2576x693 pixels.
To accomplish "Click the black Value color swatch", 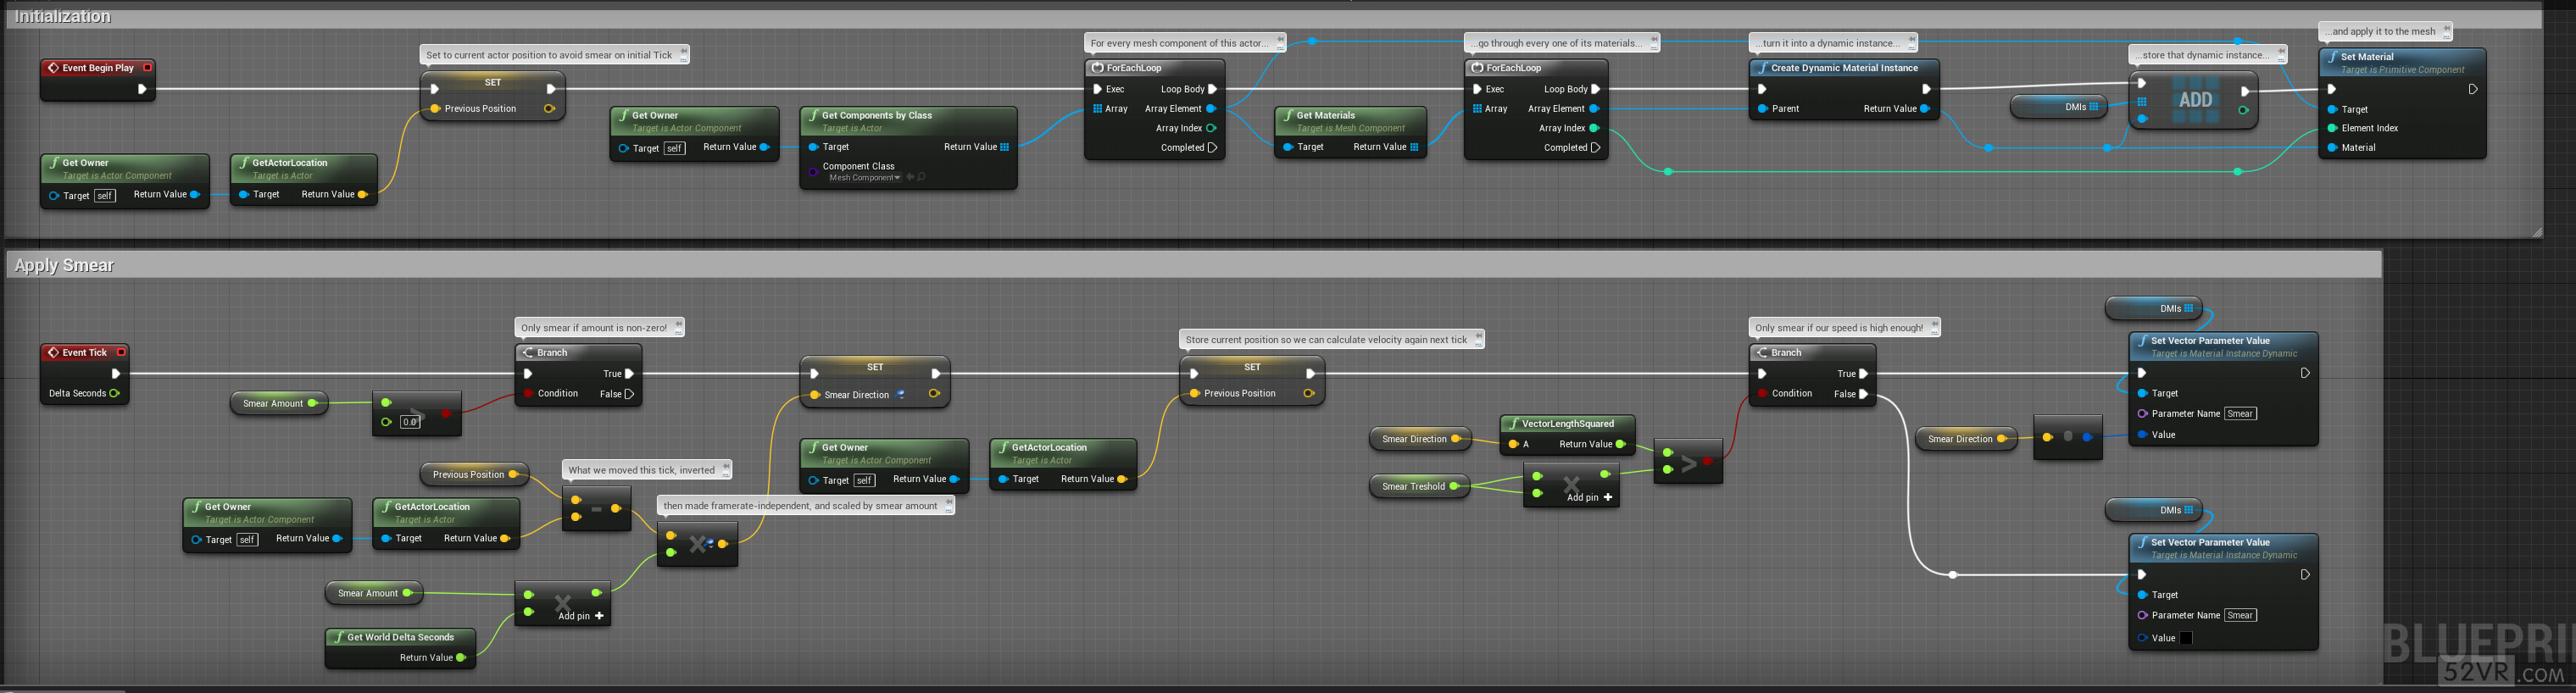I will [2186, 638].
